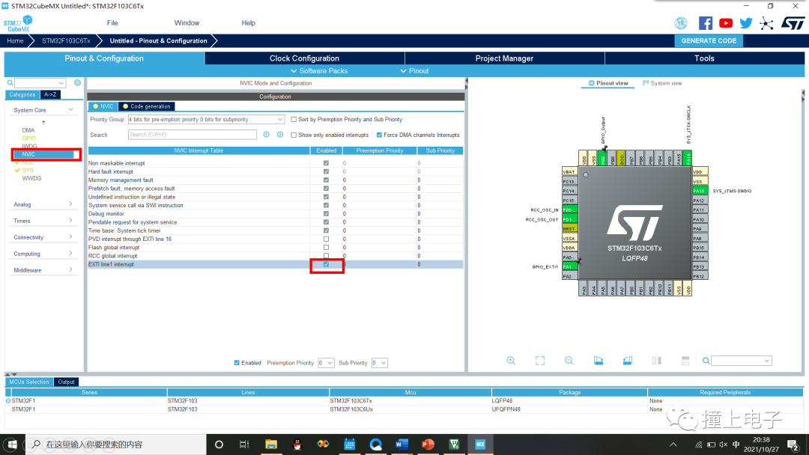Screen dimensions: 809x455
Task: Open the Code generation tab
Action: 147,106
